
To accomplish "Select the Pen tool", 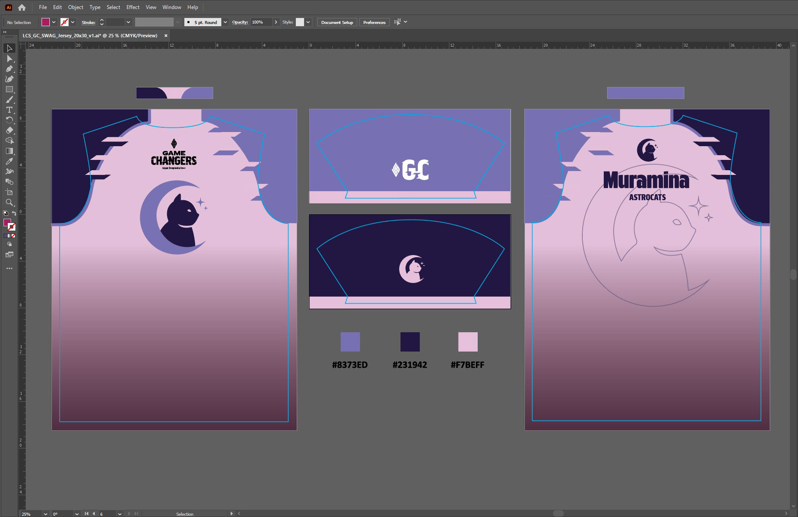I will pyautogui.click(x=9, y=69).
